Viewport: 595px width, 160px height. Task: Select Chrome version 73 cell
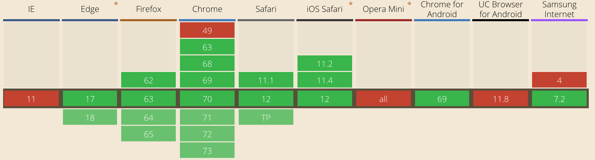click(x=207, y=150)
